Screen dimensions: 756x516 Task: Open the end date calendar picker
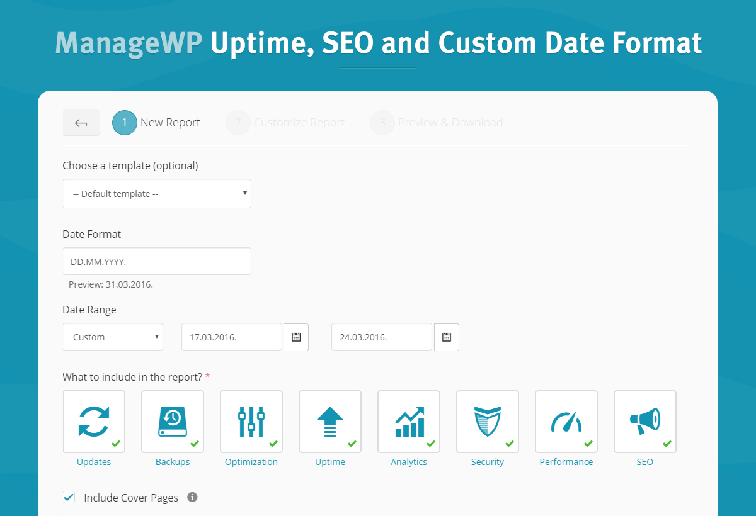pos(446,337)
